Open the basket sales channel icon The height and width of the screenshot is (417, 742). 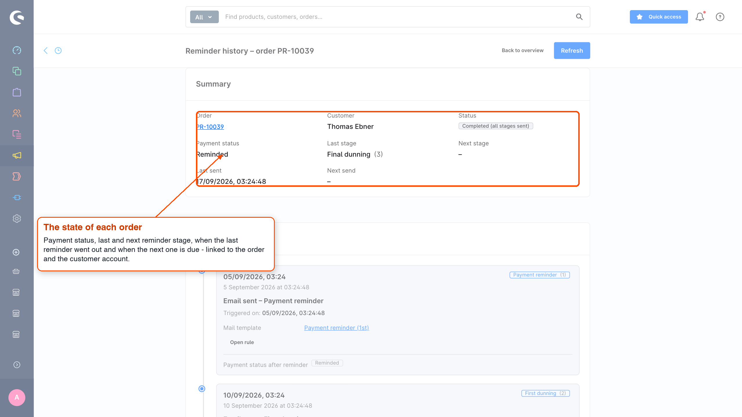coord(16,271)
